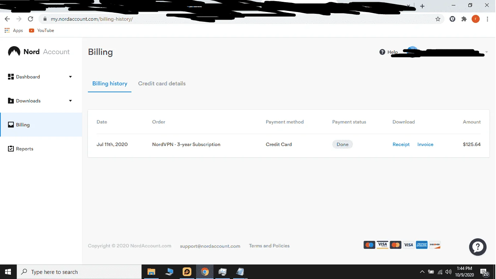The image size is (496, 279).
Task: Open the YouTube bookmark
Action: pos(41,31)
